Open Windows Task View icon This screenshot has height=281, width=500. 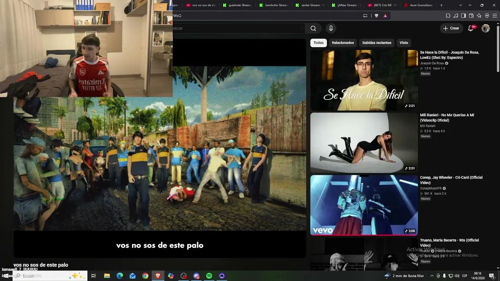coord(94,276)
